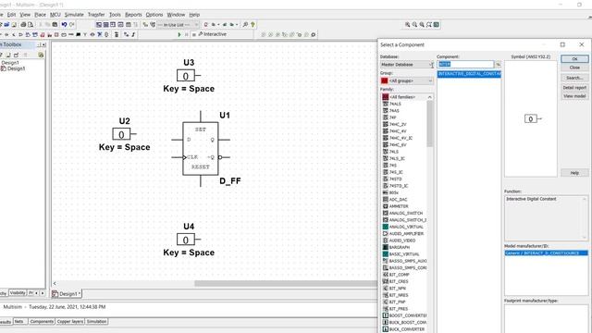This screenshot has width=592, height=333.
Task: Switch to the Simulation tab at bottom
Action: point(96,322)
